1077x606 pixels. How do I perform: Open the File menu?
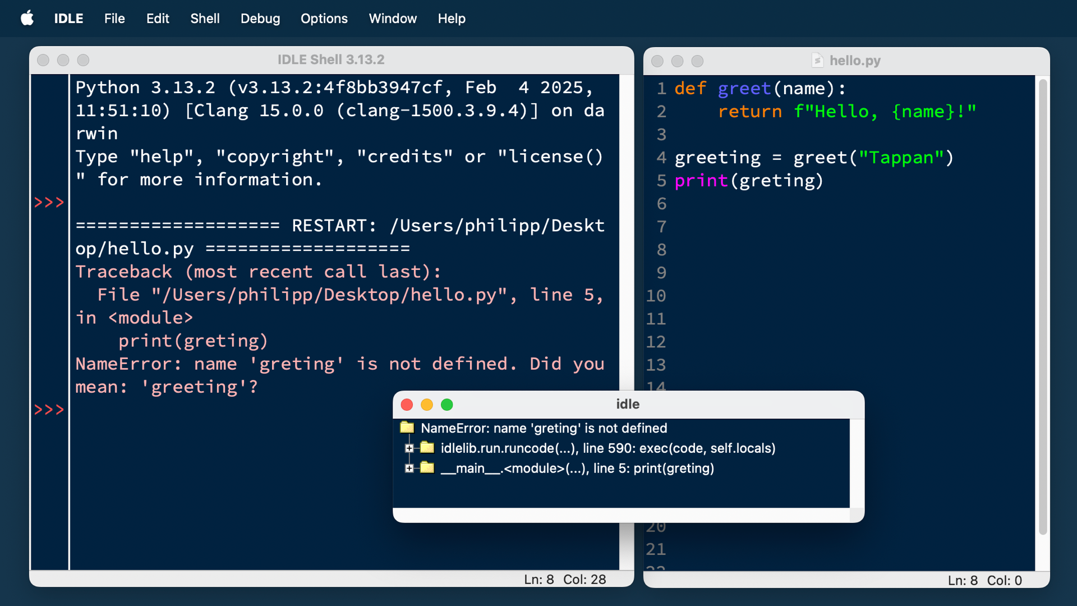[x=114, y=18]
